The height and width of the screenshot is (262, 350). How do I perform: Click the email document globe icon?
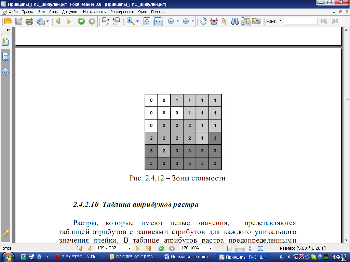pyautogui.click(x=41, y=21)
